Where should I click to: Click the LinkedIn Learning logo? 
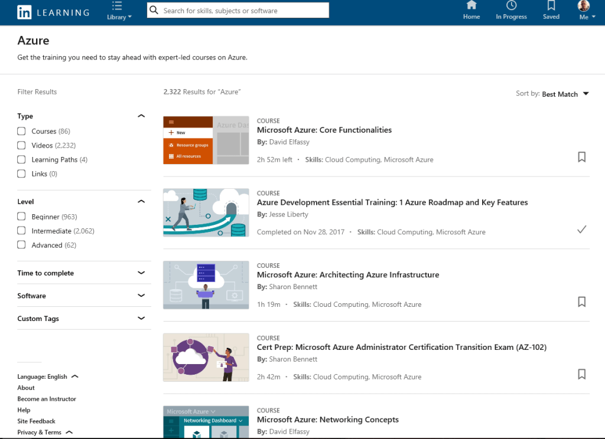[53, 12]
